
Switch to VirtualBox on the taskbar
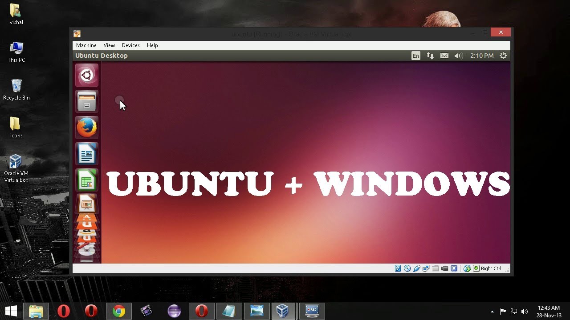(x=284, y=311)
